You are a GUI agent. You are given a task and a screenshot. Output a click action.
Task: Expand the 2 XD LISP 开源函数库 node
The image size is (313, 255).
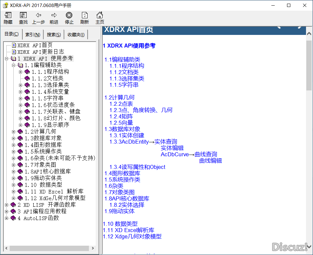coord(7,205)
